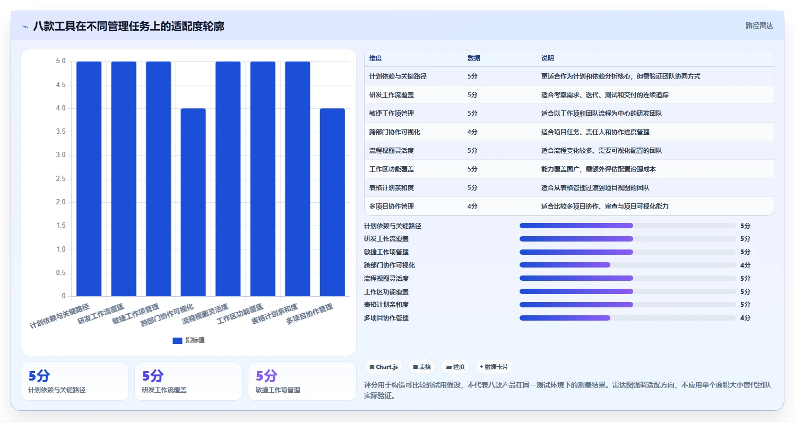Screen dimensions: 795x422
Task: Click the 敏捷工作项管理 progress bar
Action: tap(628, 252)
